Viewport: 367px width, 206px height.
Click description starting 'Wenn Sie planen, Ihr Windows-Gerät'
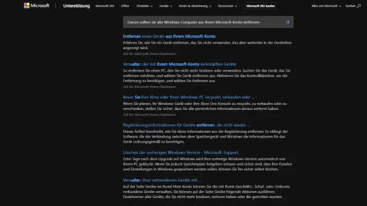click(x=205, y=106)
